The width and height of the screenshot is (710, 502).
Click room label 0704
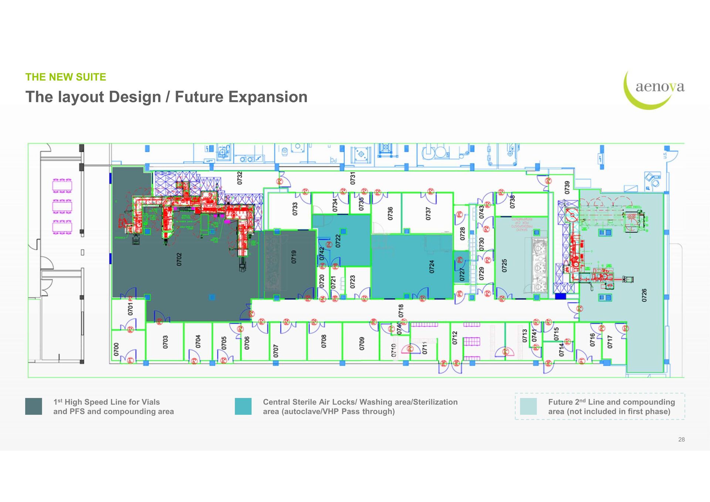click(198, 342)
